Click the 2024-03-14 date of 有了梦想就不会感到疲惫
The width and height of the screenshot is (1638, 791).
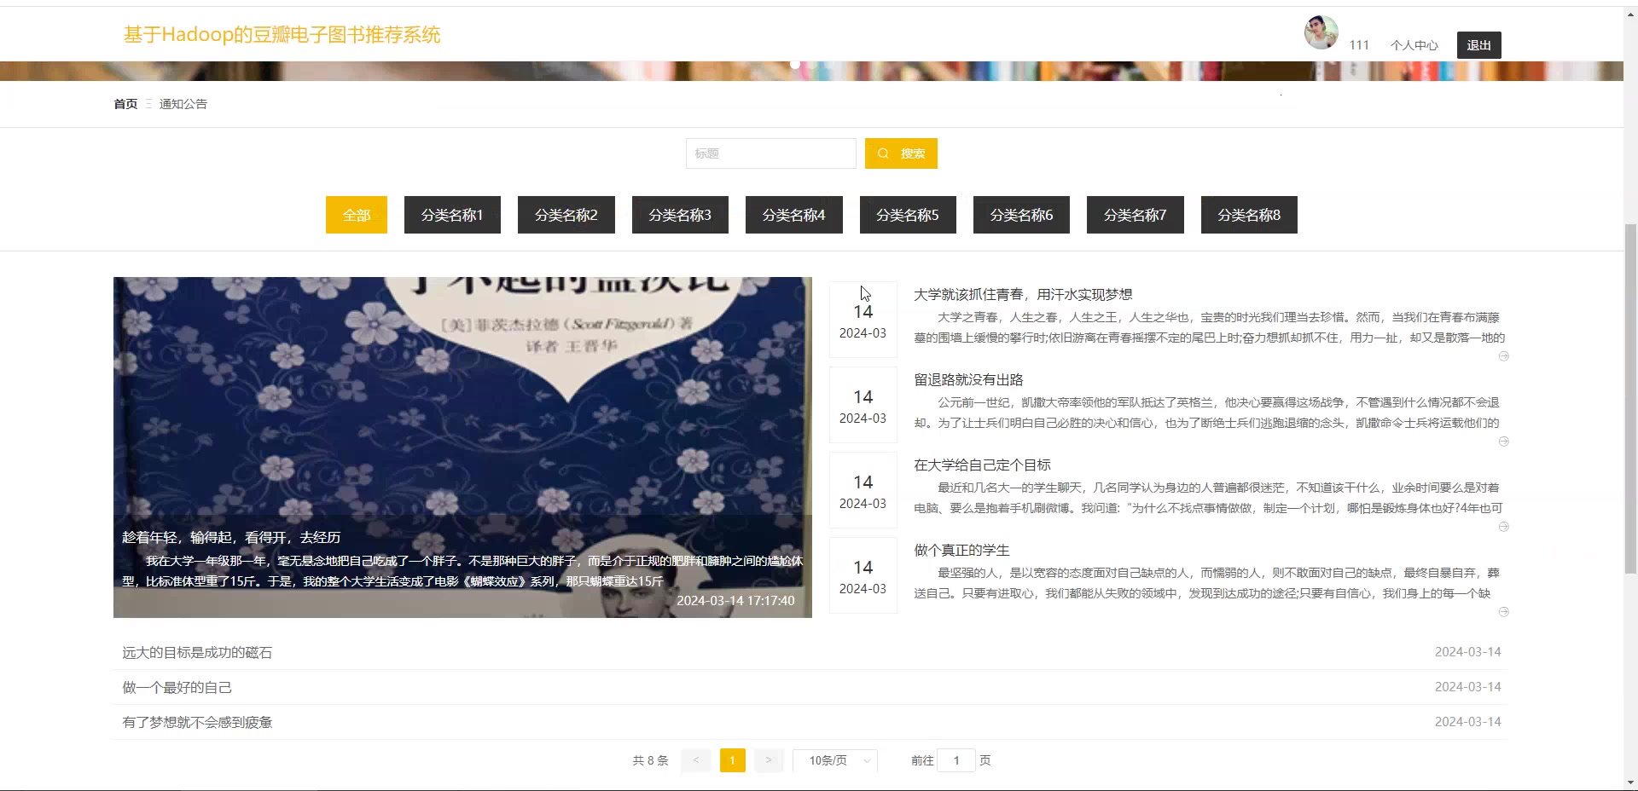point(1467,721)
